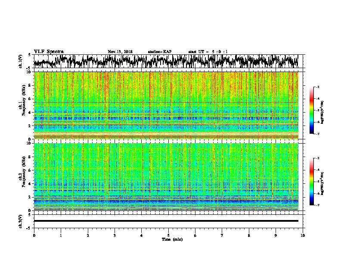
Task: Click the "ch.3(V)" axis label
Action: point(21,221)
